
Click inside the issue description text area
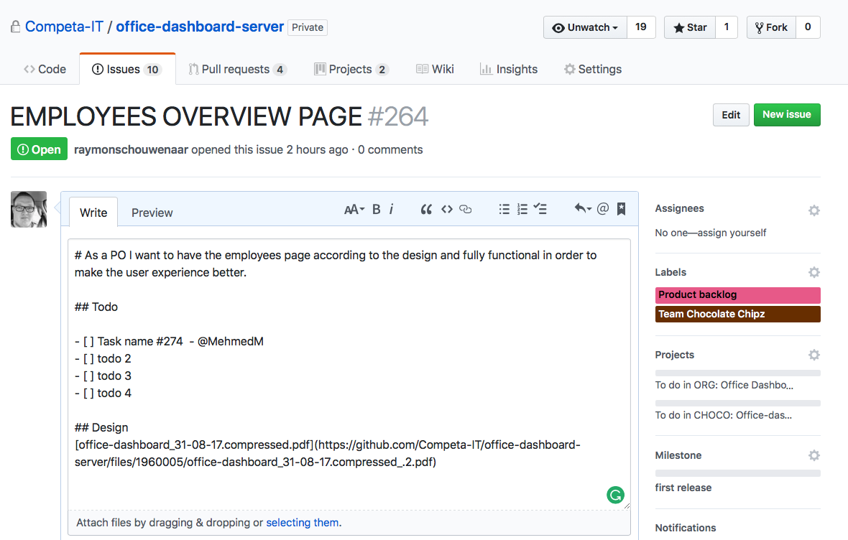click(x=349, y=374)
